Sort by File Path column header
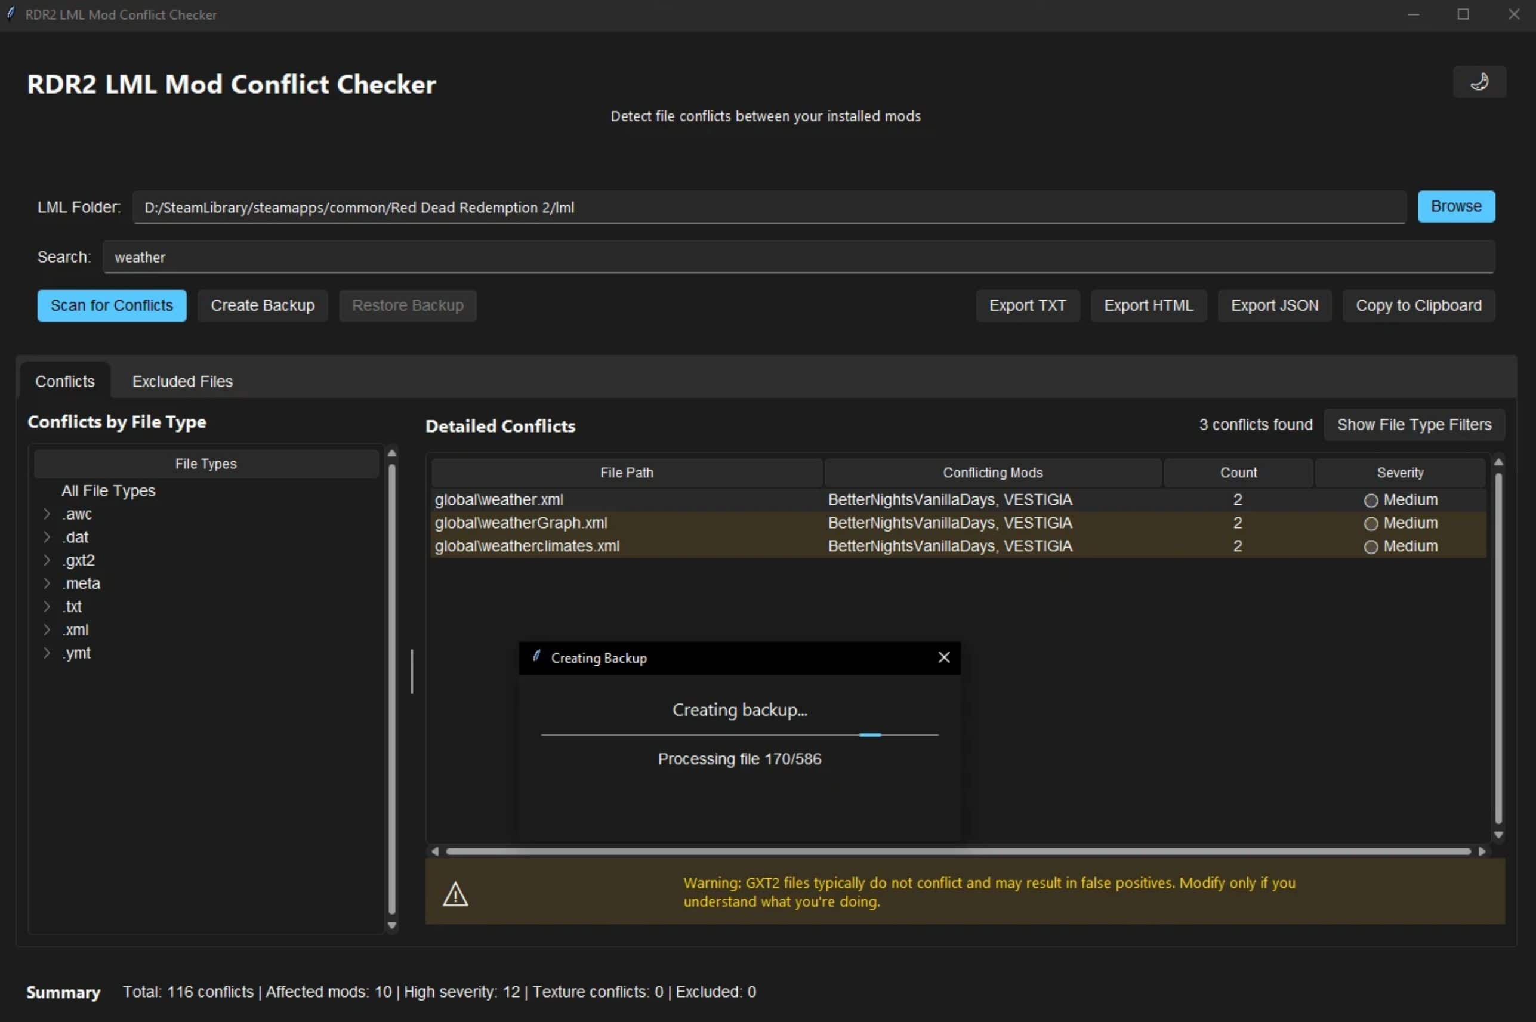Image resolution: width=1536 pixels, height=1022 pixels. point(627,473)
